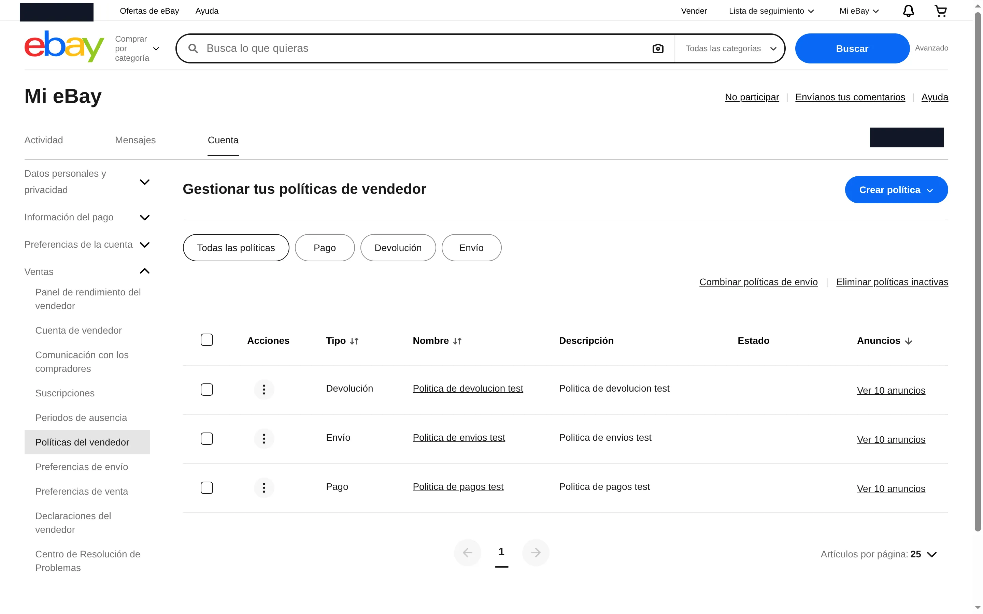Click Ayuda link beside Envíanos tus comentarios

(x=935, y=97)
